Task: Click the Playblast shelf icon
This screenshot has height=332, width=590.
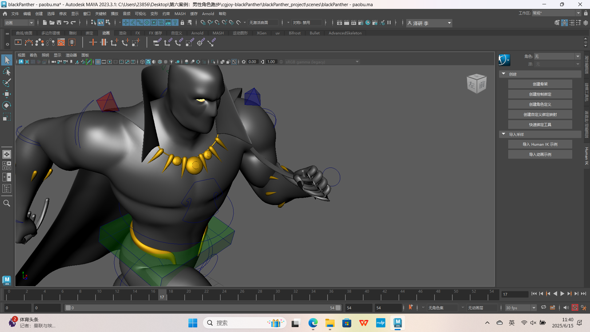Action: (x=18, y=42)
